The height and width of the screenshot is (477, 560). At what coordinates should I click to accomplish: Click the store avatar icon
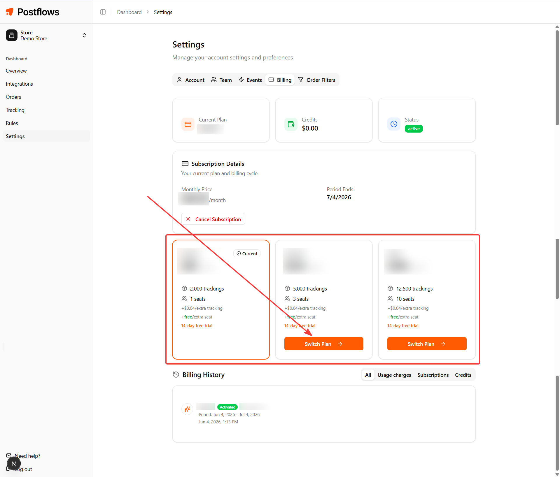coord(12,35)
